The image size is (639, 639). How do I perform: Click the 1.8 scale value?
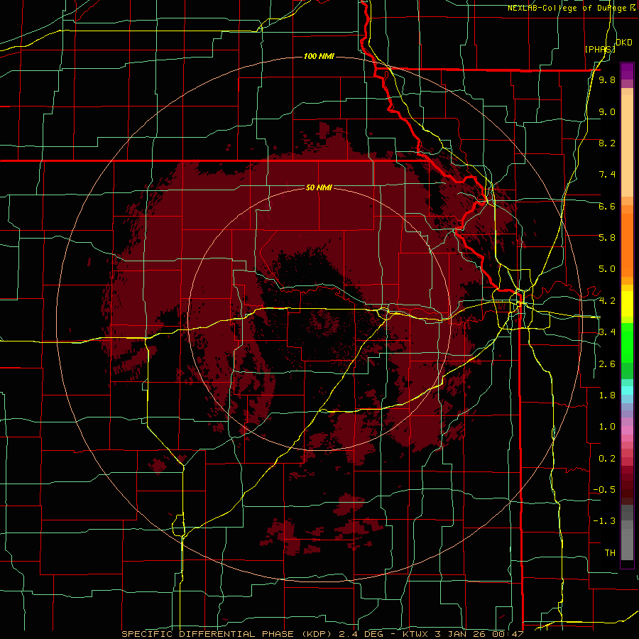[607, 395]
